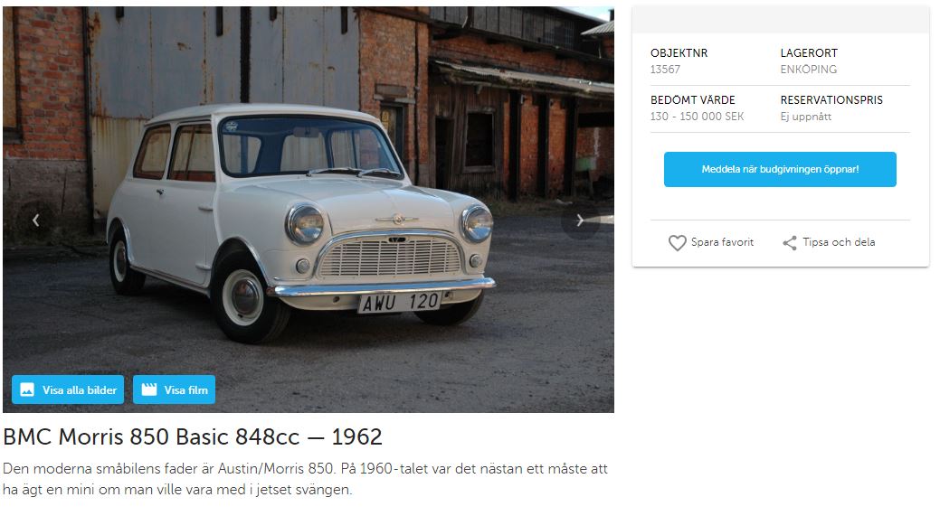
Task: Click the film clapper icon in Visa film
Action: [x=148, y=389]
